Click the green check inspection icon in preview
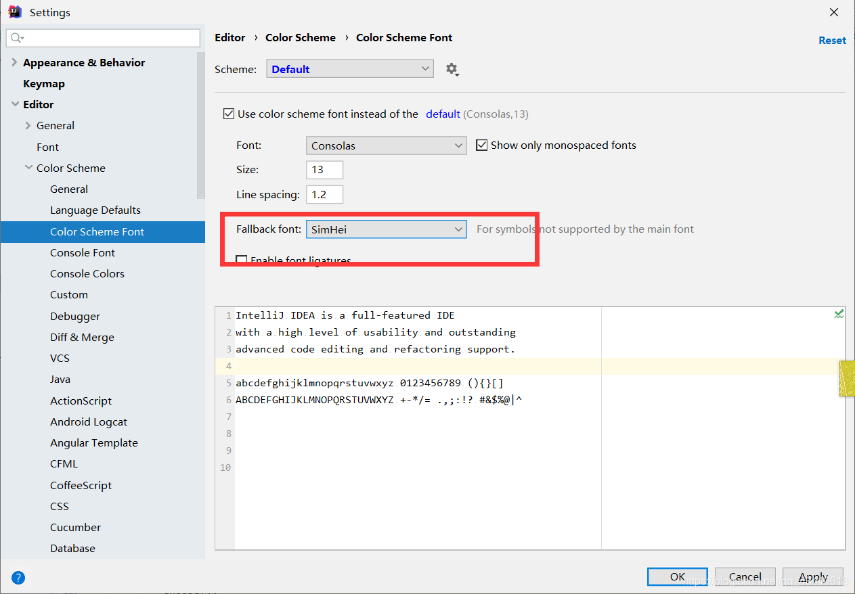Screen dimensions: 855x594 839,314
